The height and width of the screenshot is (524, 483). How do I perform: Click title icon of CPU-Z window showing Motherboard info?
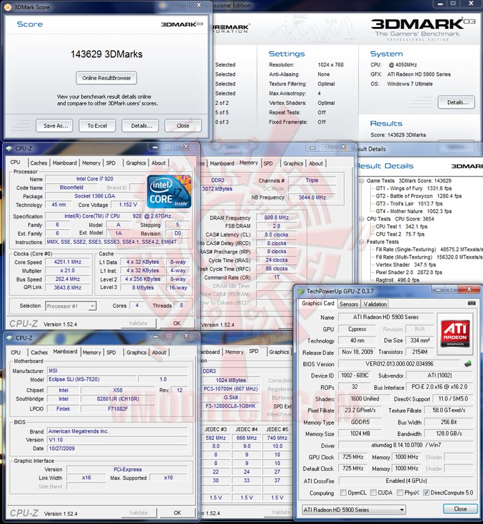[9, 338]
